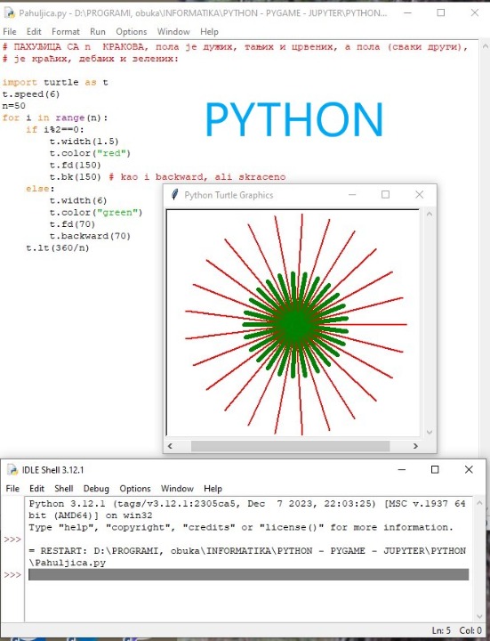Screen dimensions: 490x641
Task: Click the highlighted shell prompt input line
Action: click(x=248, y=574)
